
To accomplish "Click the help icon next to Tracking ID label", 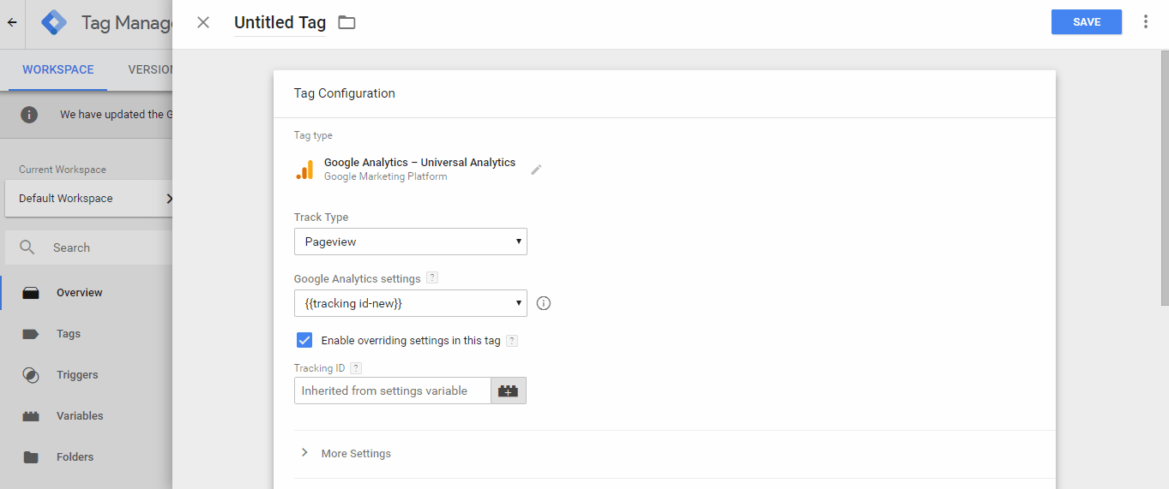I will 356,368.
